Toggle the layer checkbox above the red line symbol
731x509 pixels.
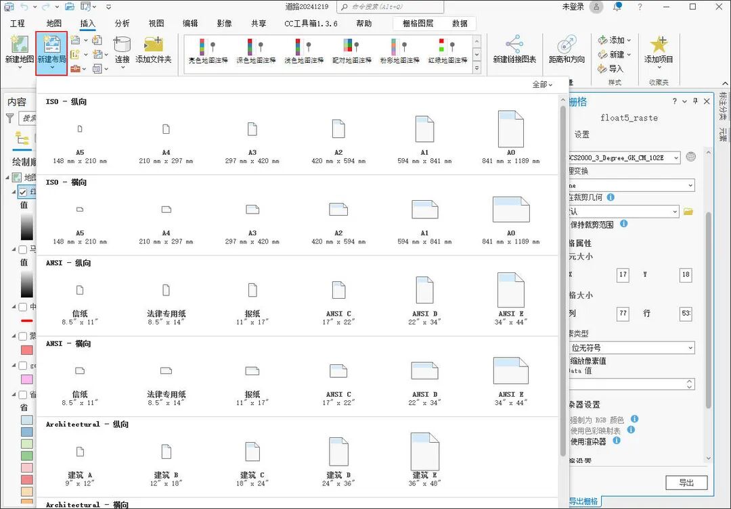(22, 307)
